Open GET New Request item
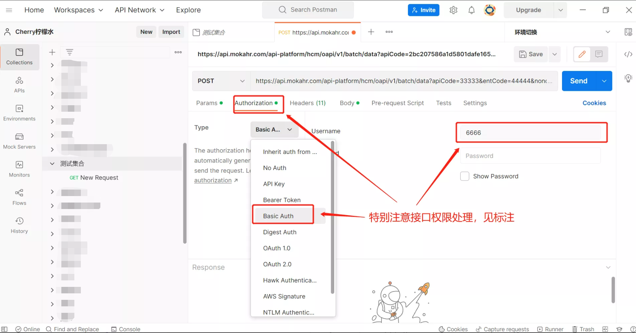 pyautogui.click(x=94, y=178)
